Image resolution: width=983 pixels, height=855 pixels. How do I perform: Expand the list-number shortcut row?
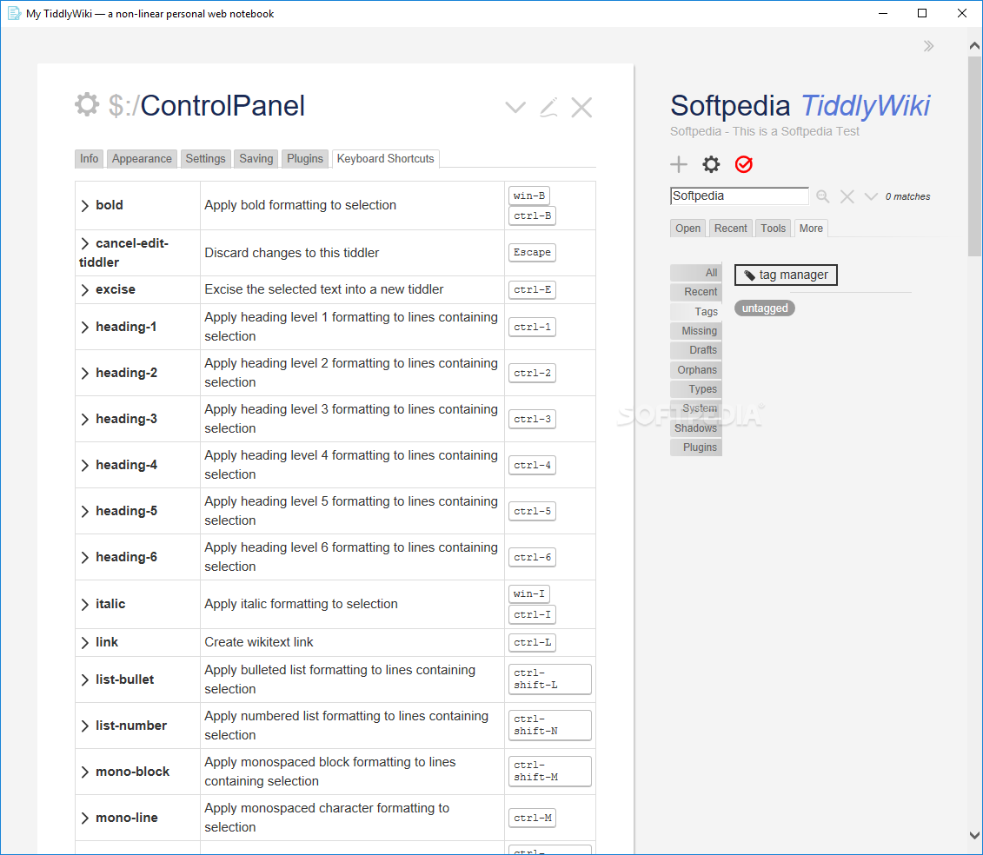85,726
